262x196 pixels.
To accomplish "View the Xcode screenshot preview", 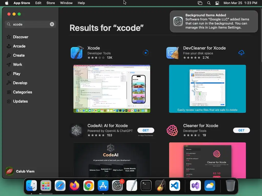I will point(112,89).
